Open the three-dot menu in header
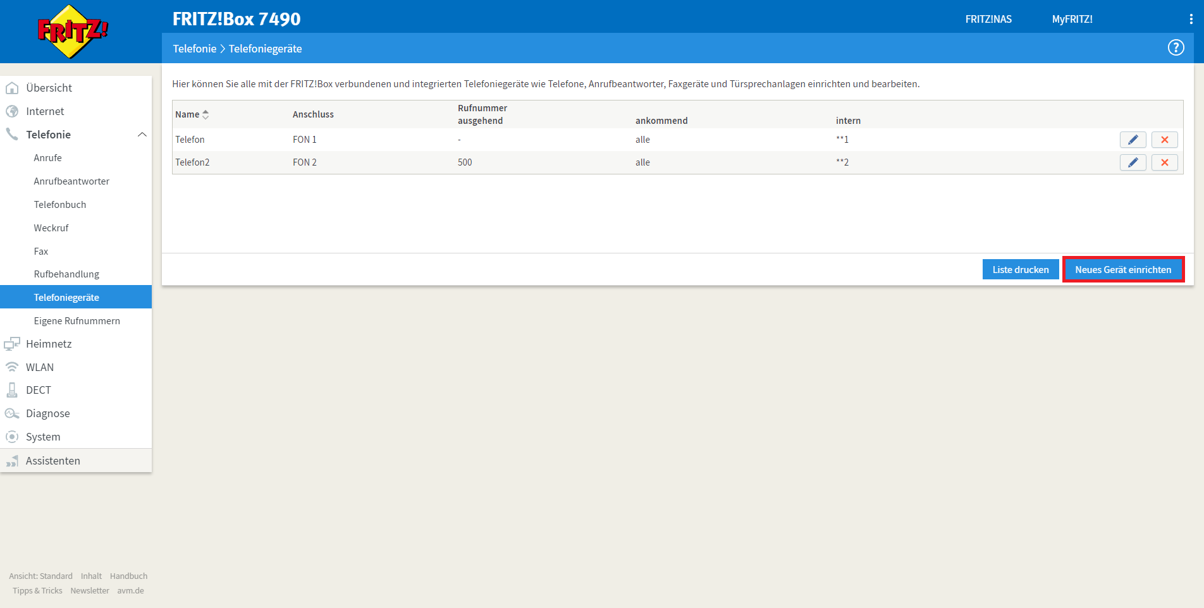1204x608 pixels. [x=1191, y=19]
